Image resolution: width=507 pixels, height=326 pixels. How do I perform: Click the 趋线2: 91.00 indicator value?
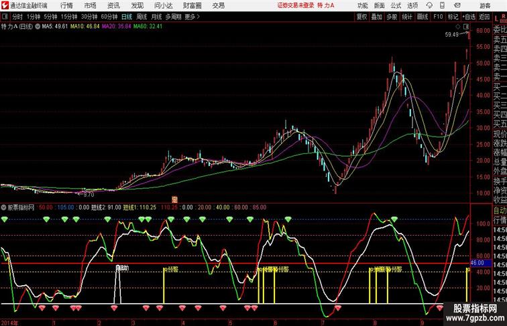[x=106, y=208]
